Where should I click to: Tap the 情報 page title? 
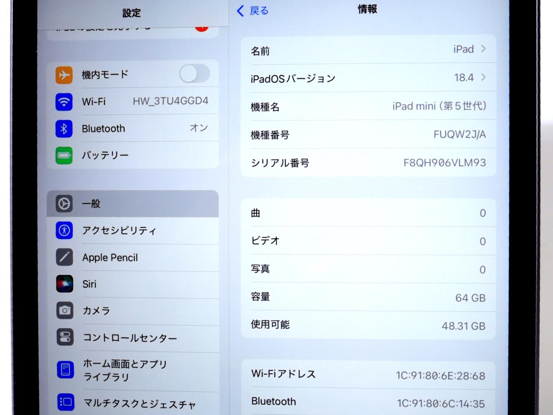pos(367,10)
